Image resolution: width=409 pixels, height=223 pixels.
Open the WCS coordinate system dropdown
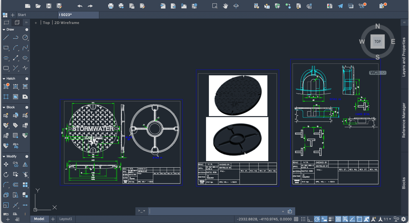378,73
